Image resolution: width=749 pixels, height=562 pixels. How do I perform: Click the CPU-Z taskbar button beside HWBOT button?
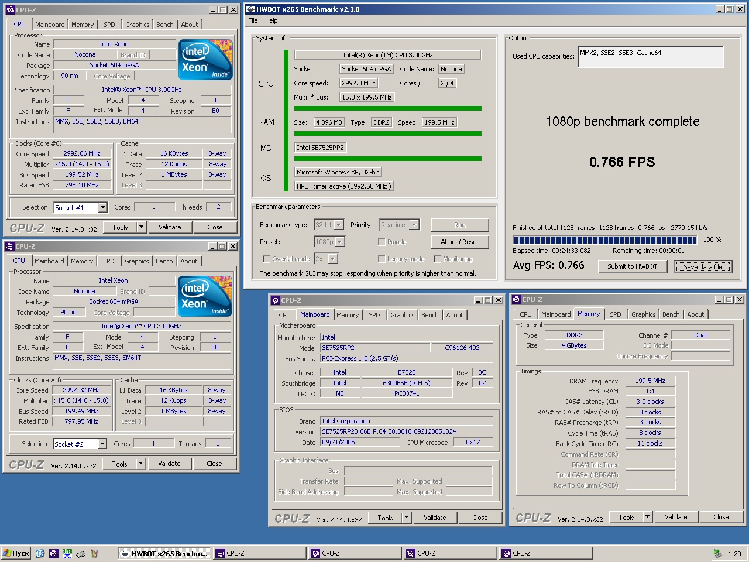pyautogui.click(x=259, y=553)
